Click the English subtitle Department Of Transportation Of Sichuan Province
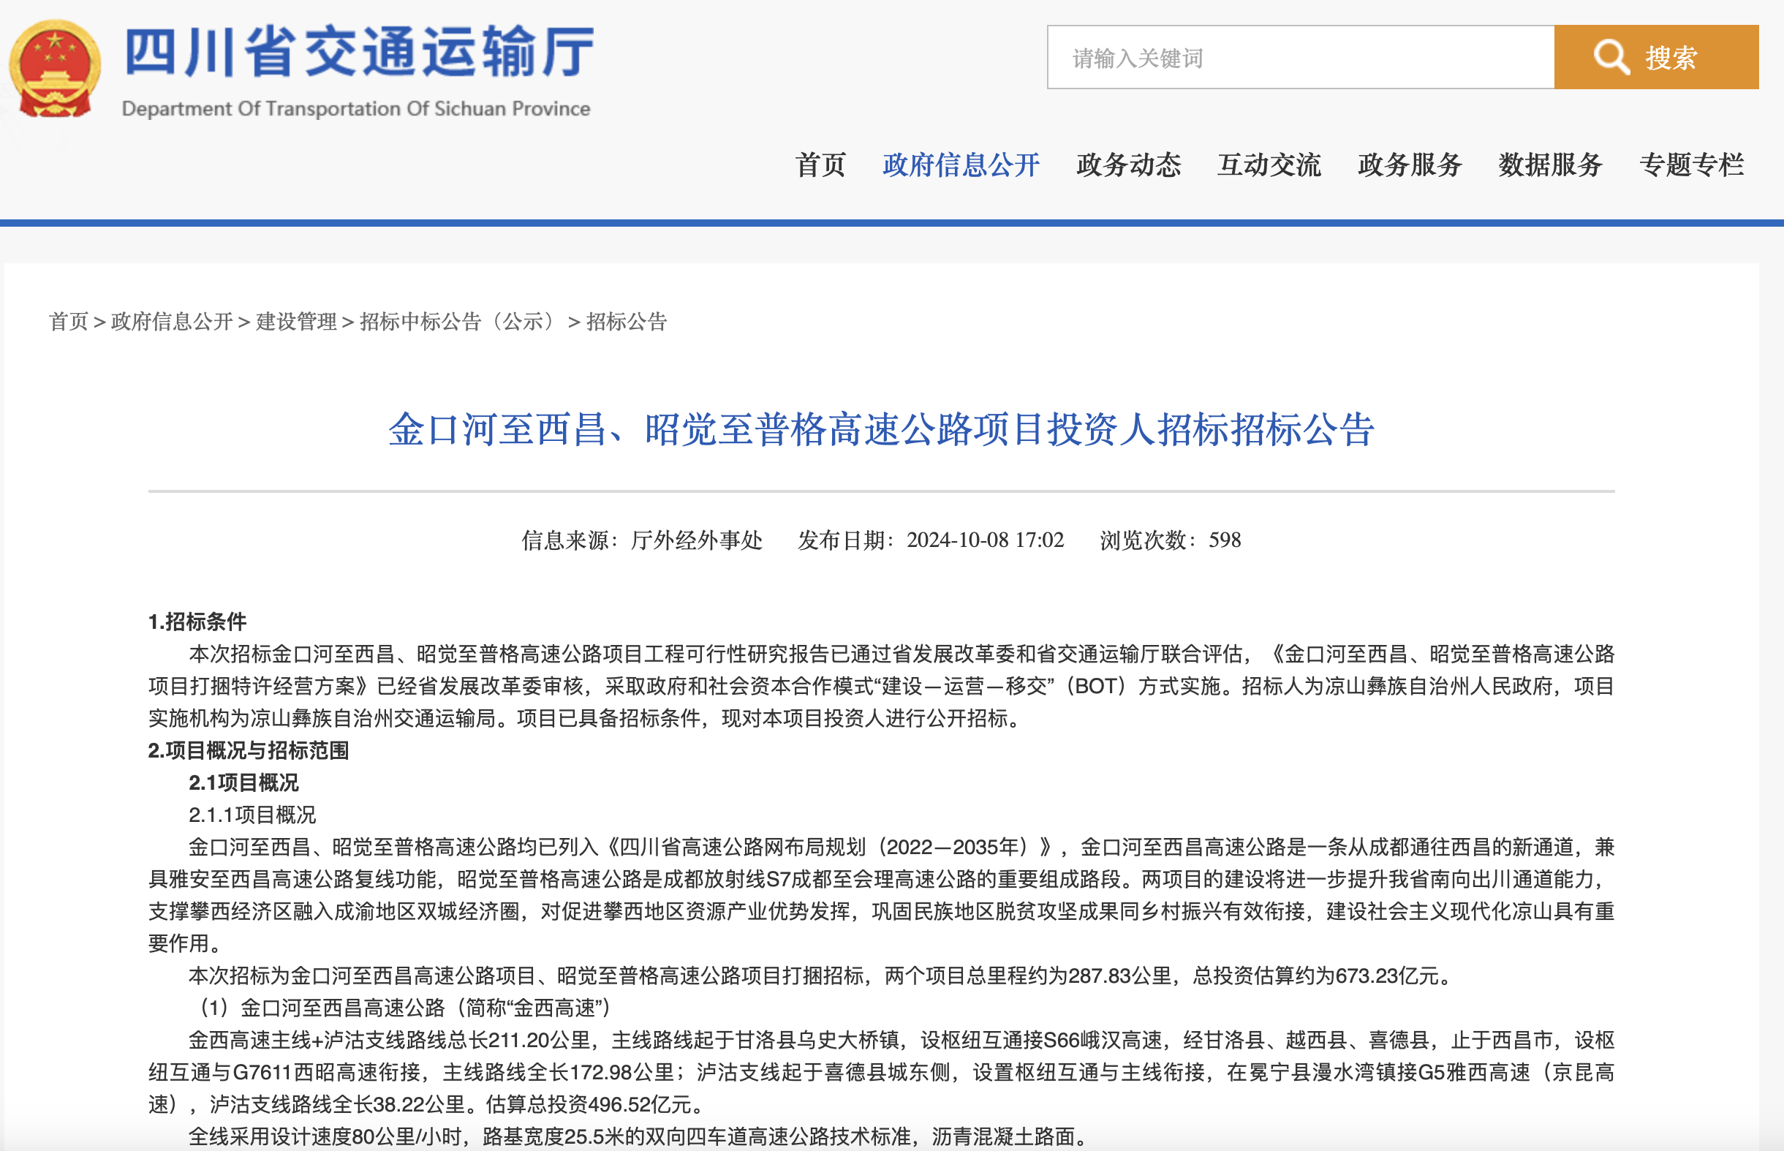The height and width of the screenshot is (1151, 1784). 356,108
